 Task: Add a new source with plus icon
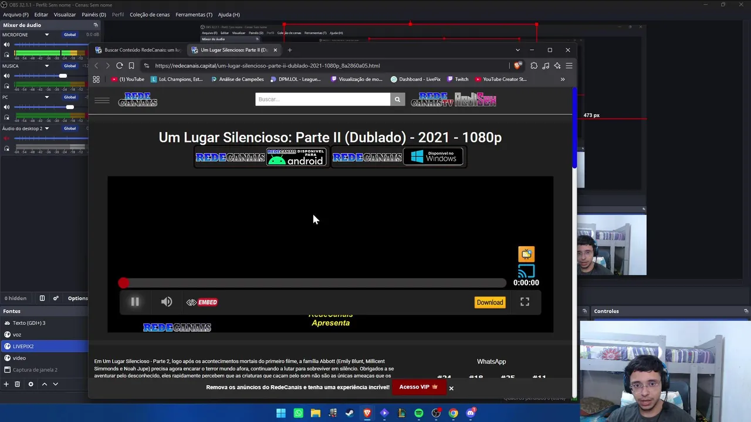tap(6, 384)
